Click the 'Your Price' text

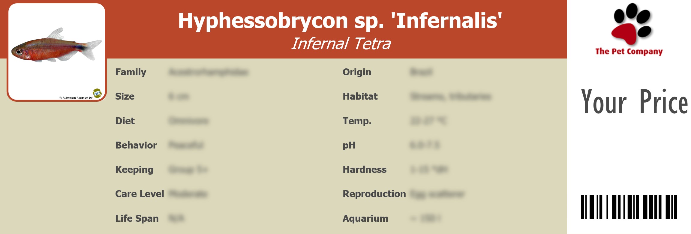point(634,102)
